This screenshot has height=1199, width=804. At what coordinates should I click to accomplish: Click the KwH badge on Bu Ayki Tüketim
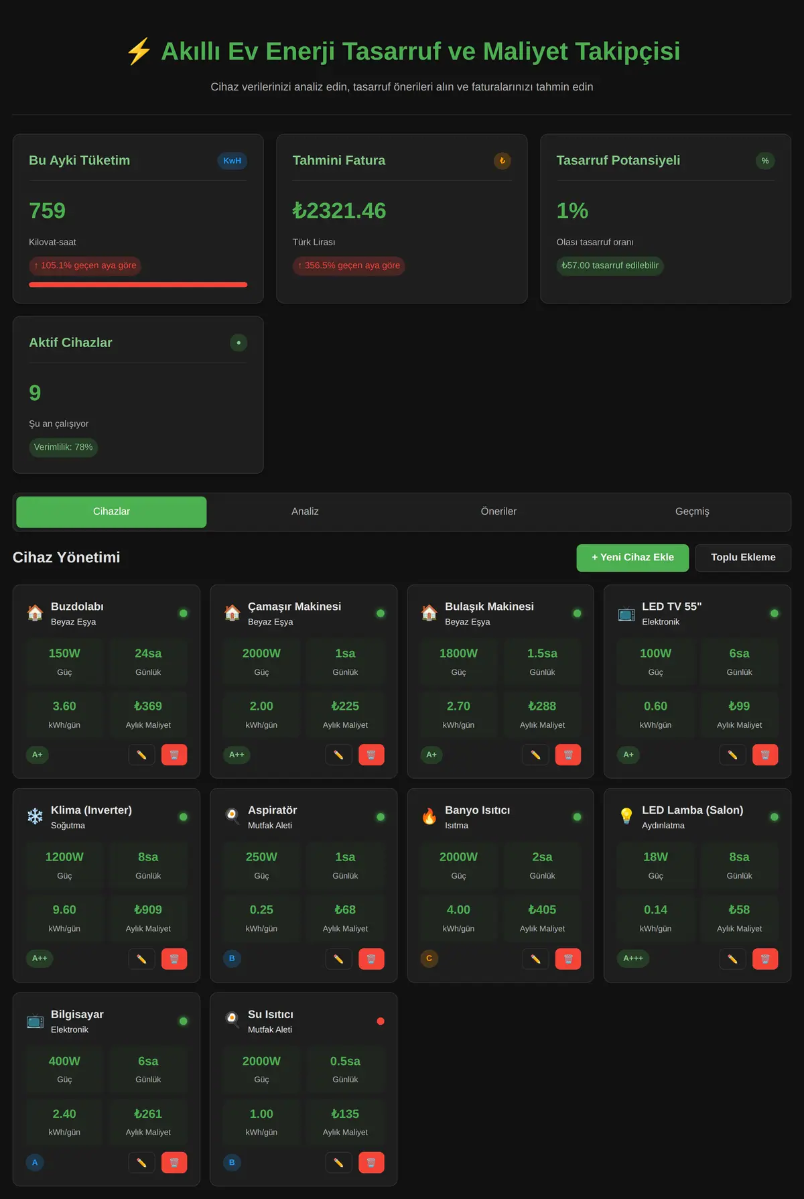(x=232, y=161)
